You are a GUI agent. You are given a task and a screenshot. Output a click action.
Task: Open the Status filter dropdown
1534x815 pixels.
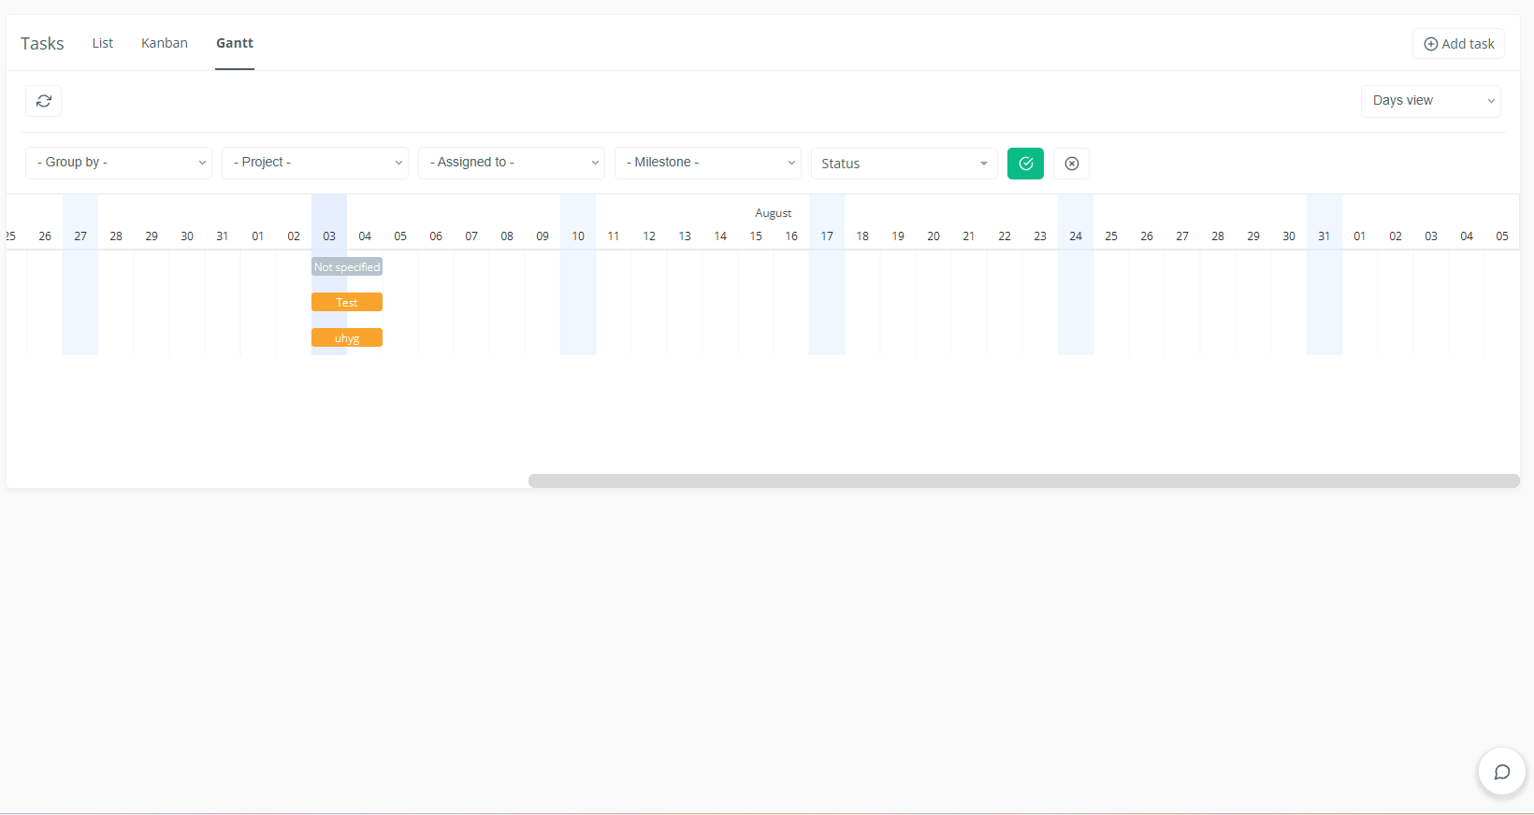tap(904, 164)
